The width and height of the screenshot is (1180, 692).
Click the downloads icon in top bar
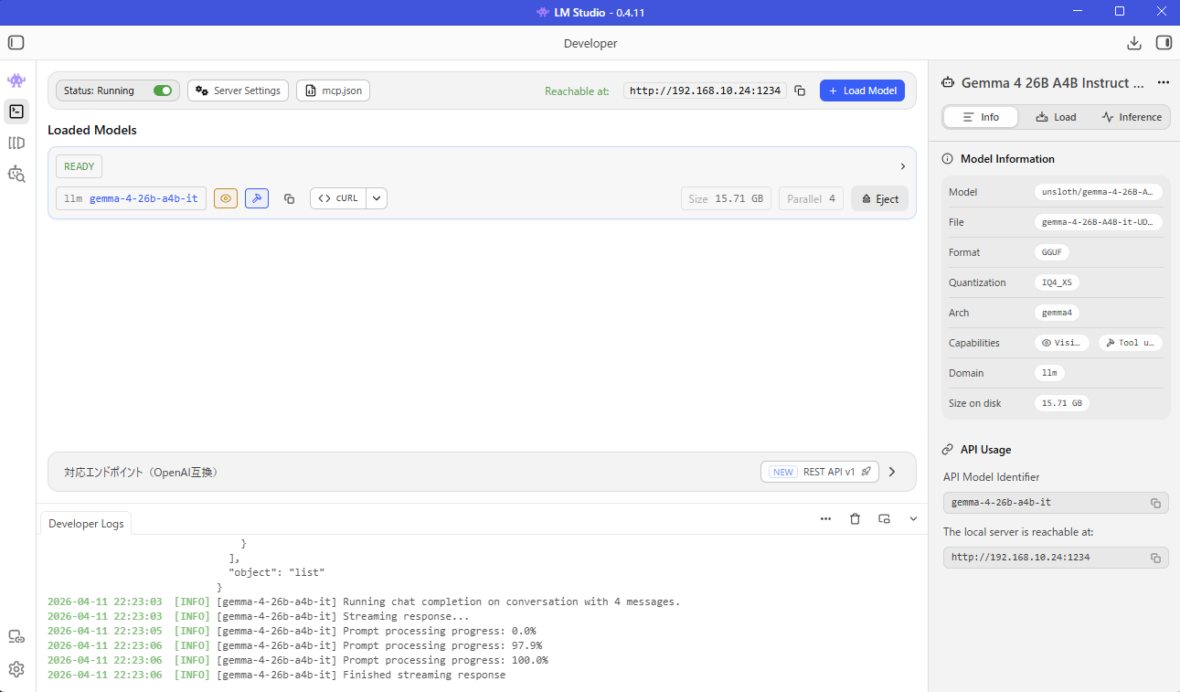tap(1134, 43)
